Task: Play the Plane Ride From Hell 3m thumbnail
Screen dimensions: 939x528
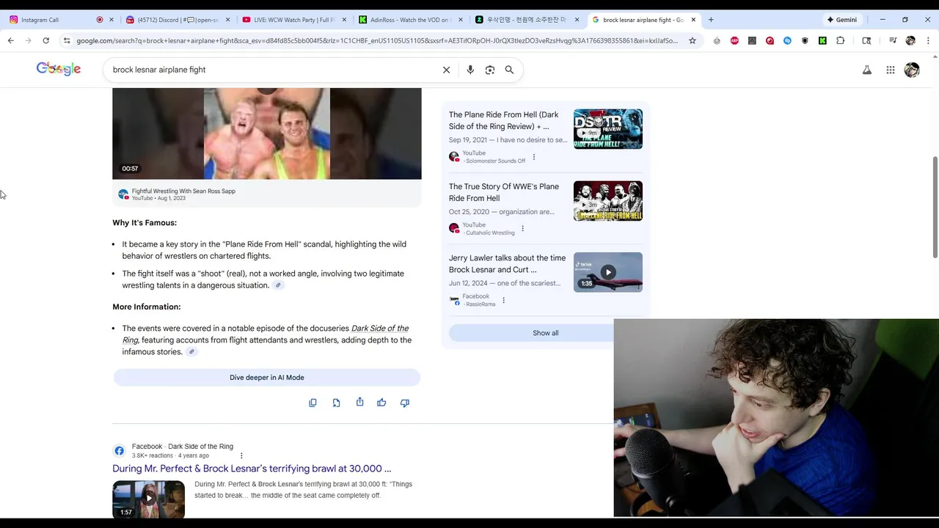Action: (608, 200)
